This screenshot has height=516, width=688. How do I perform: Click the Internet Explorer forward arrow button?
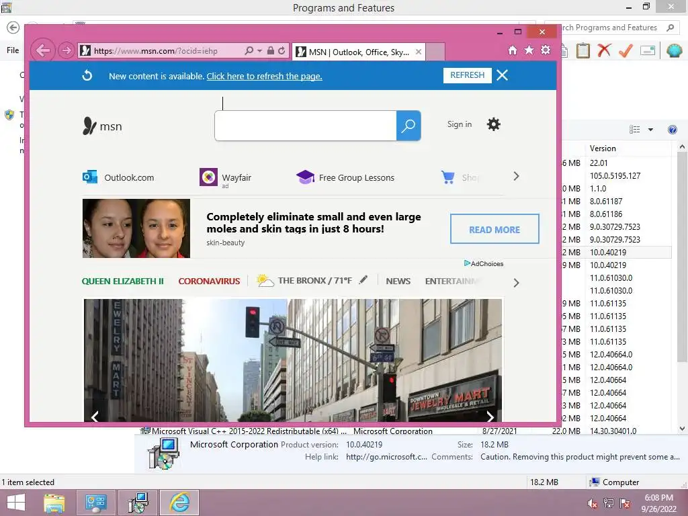pyautogui.click(x=67, y=50)
